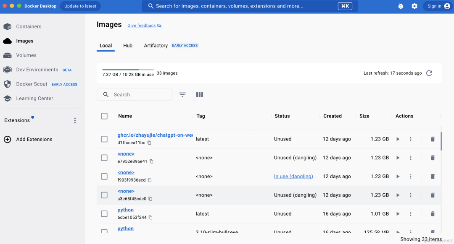Copy image ID a3e65f45cde0
This screenshot has width=454, height=244.
coord(150,199)
